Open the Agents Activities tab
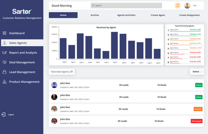Viewport: 208px width, 134px height. pyautogui.click(x=126, y=15)
